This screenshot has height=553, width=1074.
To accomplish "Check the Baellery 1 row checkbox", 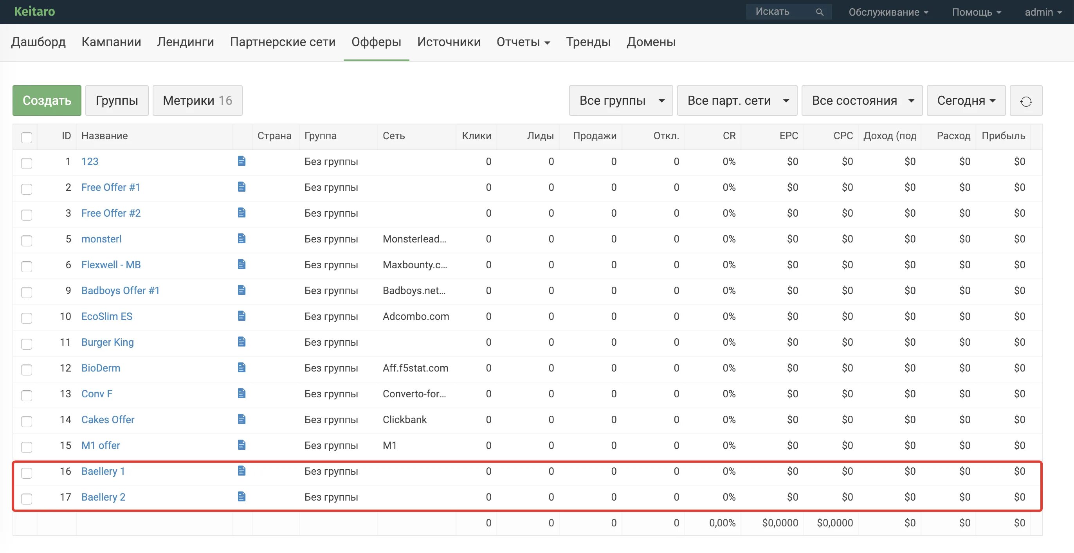I will click(27, 473).
